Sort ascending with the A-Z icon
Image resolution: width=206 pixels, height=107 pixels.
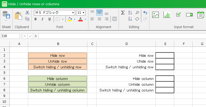[130, 13]
